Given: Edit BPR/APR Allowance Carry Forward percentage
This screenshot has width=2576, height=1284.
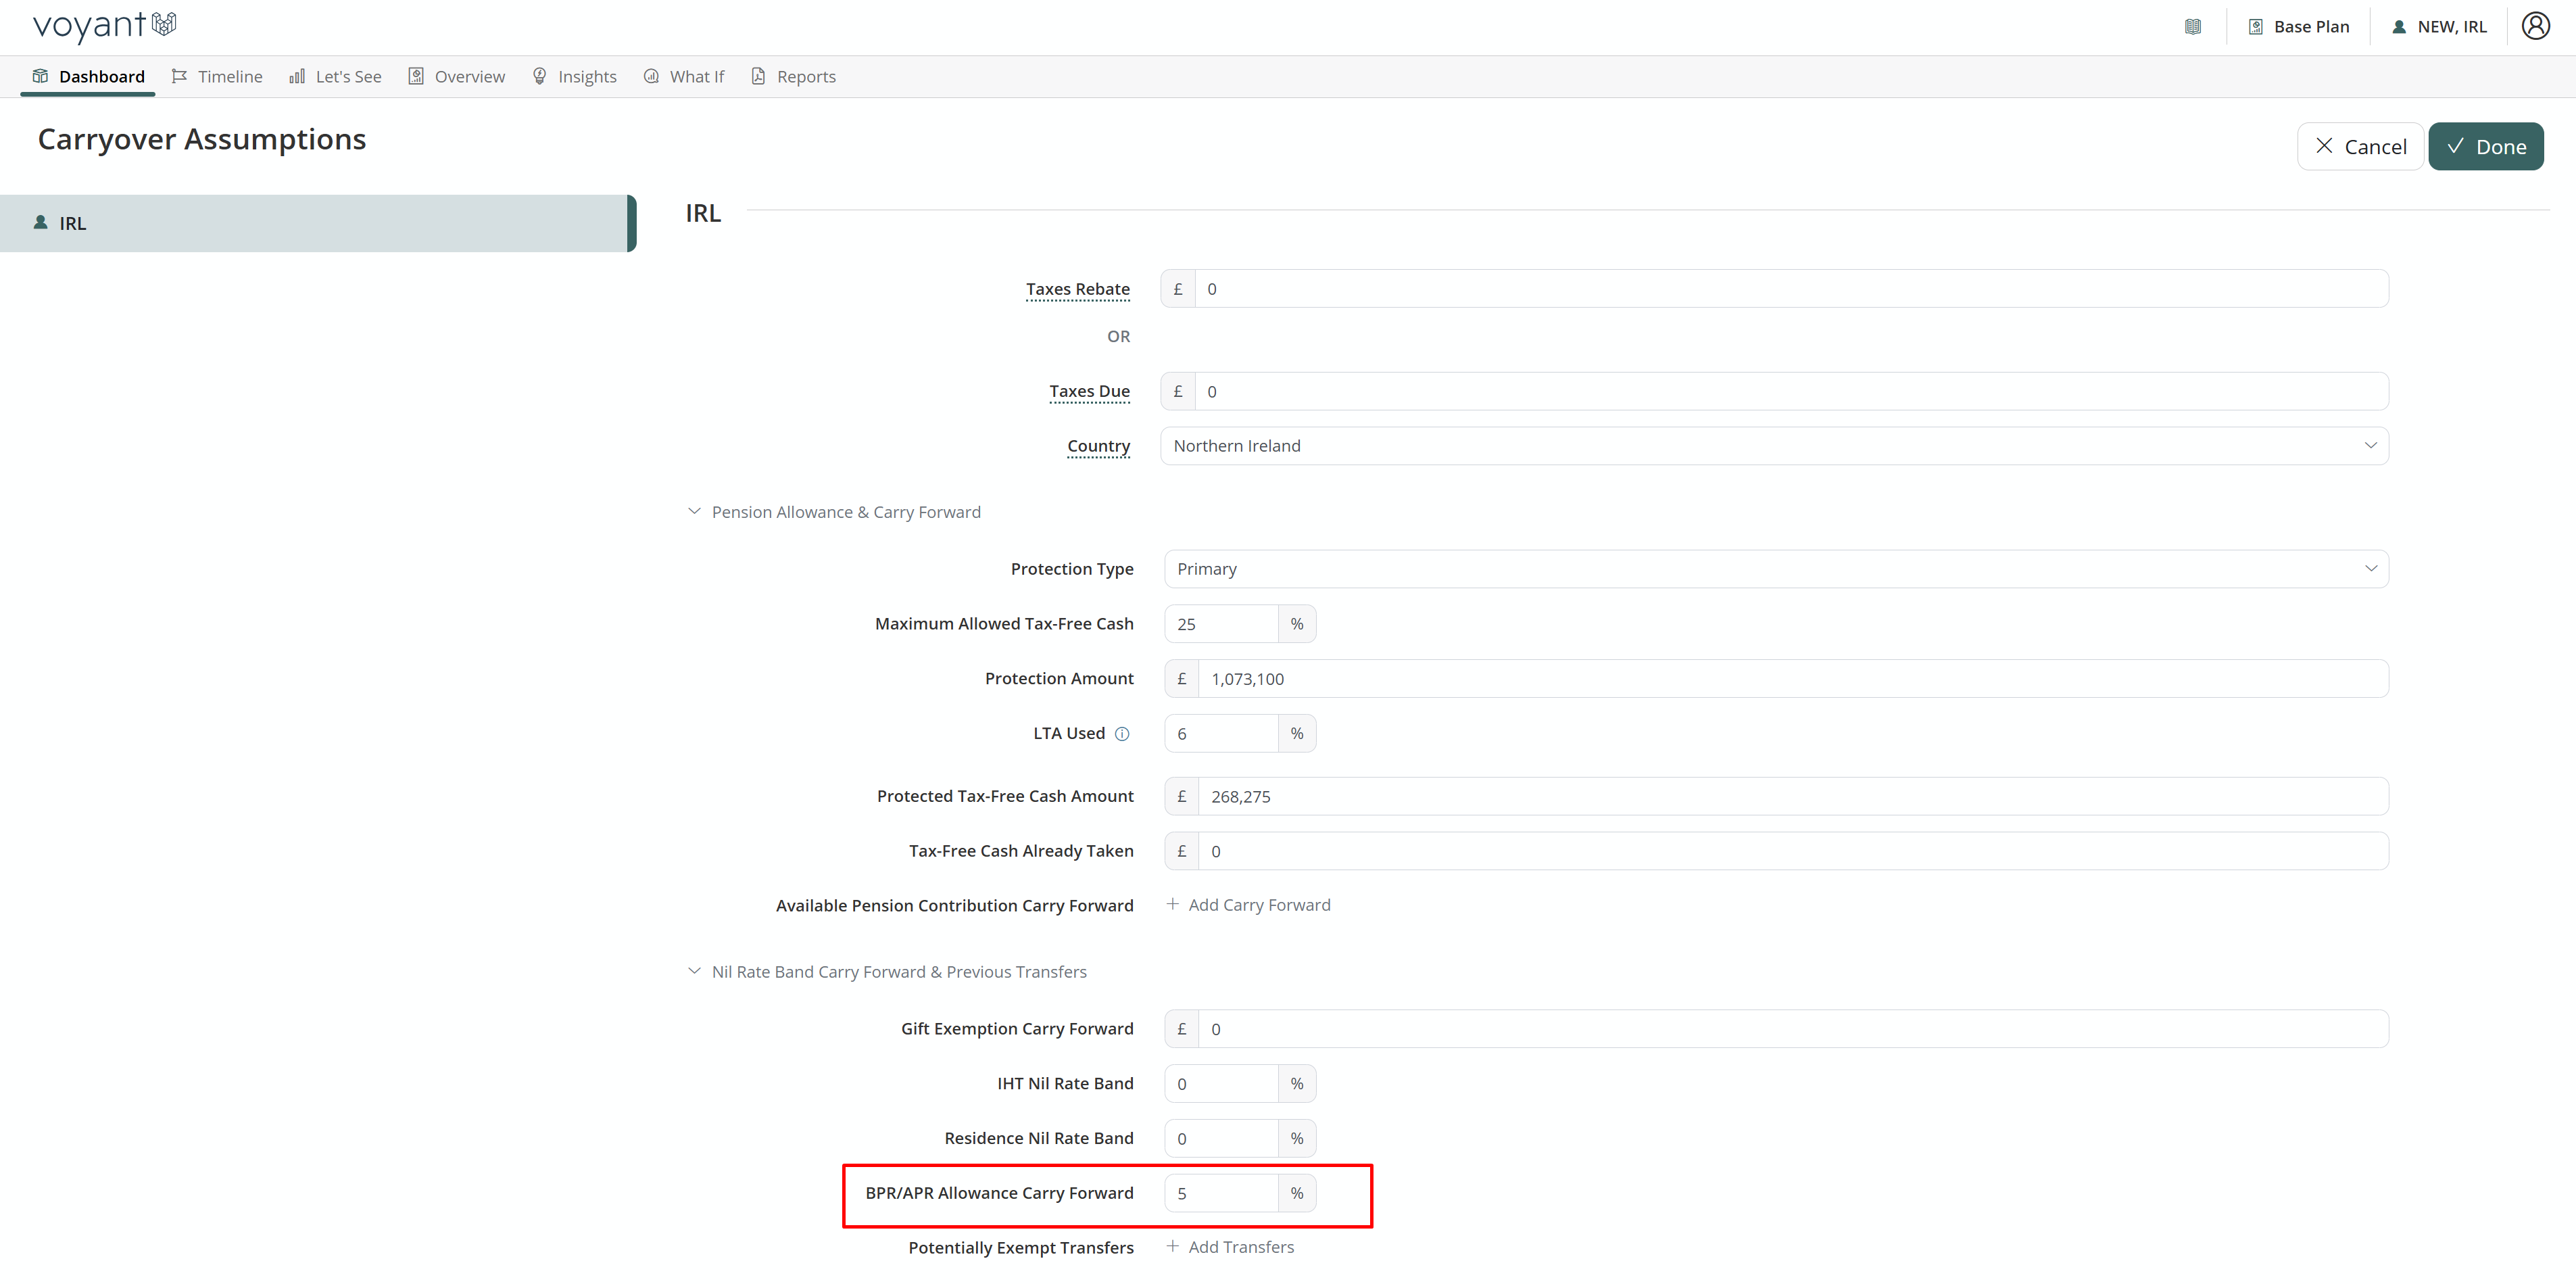Looking at the screenshot, I should point(1221,1194).
